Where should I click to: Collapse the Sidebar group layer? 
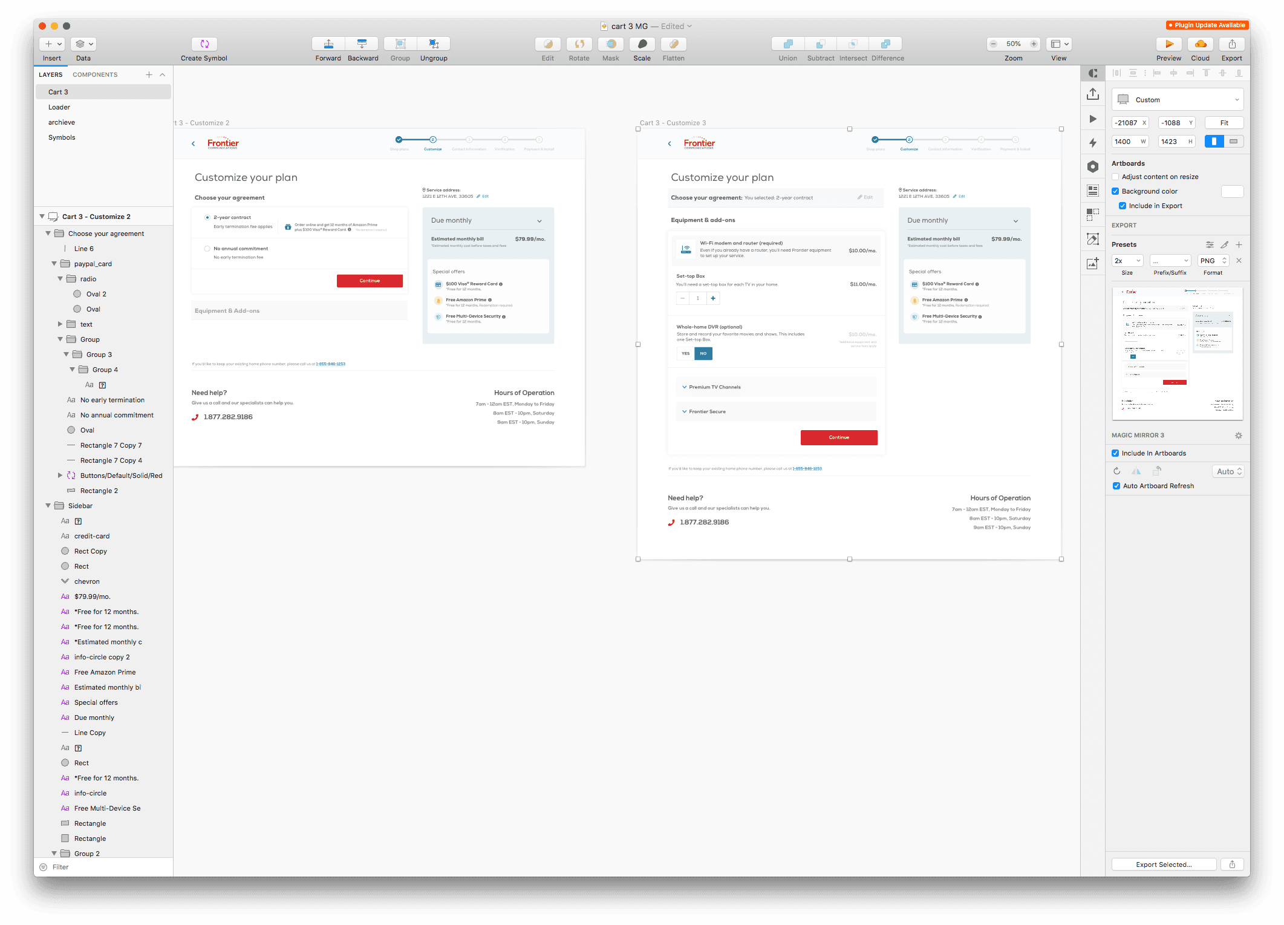point(48,506)
